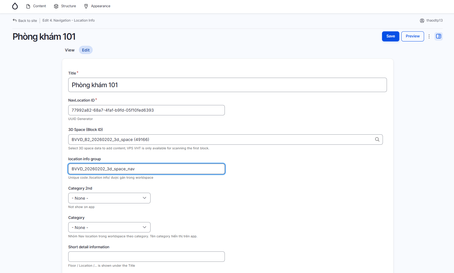Open the three-dot more actions menu
454x273 pixels.
(429, 36)
